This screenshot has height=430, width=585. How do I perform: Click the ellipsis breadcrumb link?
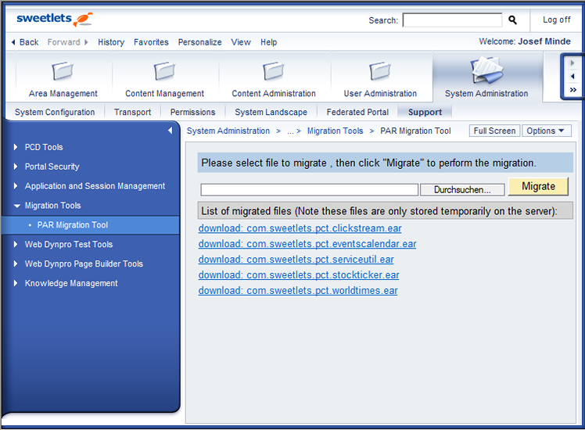pos(290,131)
